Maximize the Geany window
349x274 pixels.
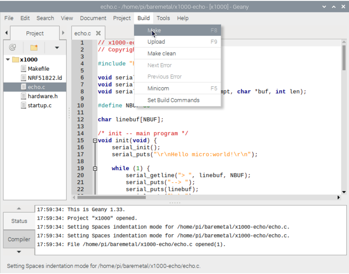[x=334, y=7]
